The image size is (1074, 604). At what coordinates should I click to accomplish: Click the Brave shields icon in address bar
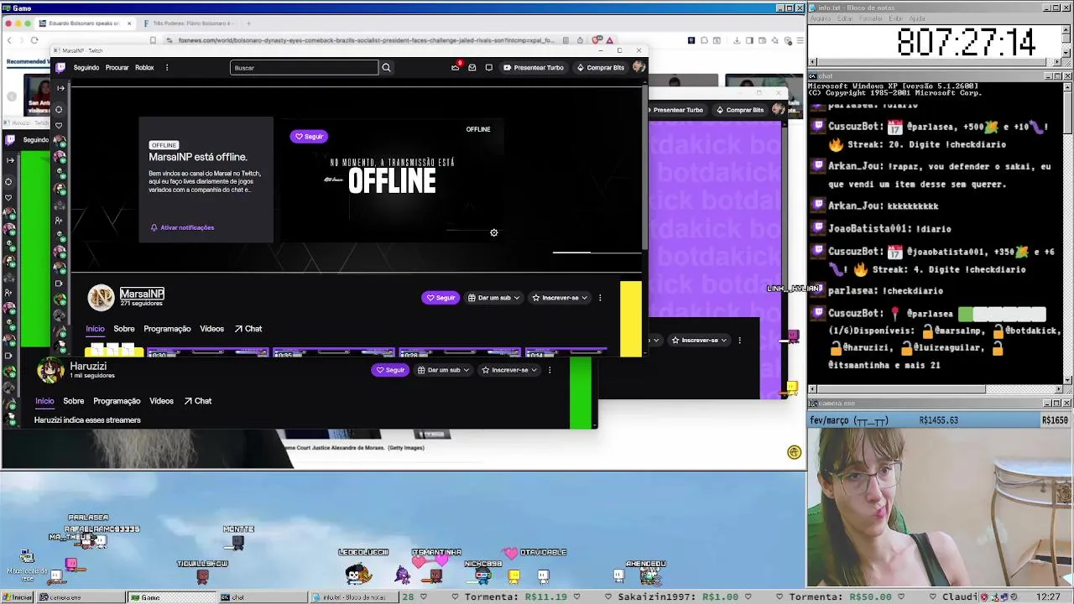coord(597,40)
